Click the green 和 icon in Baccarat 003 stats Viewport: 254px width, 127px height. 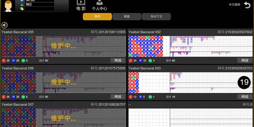(150, 97)
